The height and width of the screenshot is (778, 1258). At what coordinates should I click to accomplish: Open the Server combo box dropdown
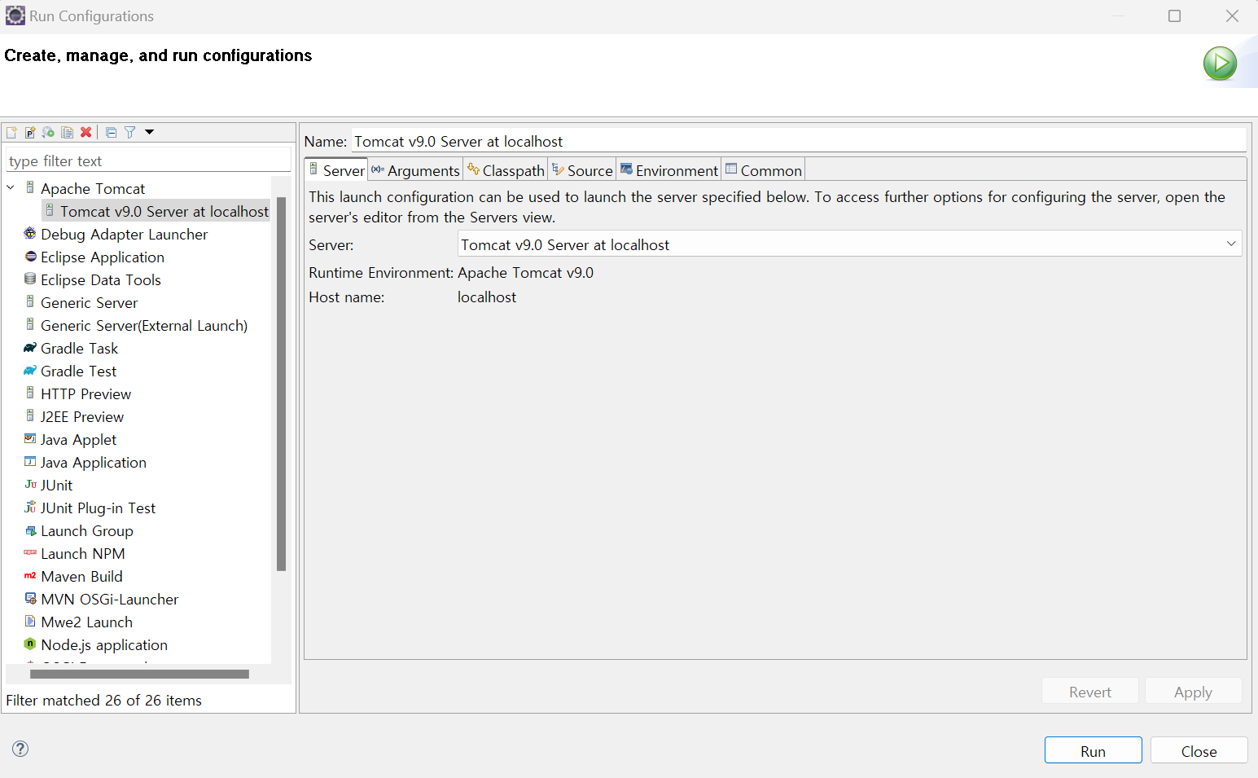coord(1230,244)
